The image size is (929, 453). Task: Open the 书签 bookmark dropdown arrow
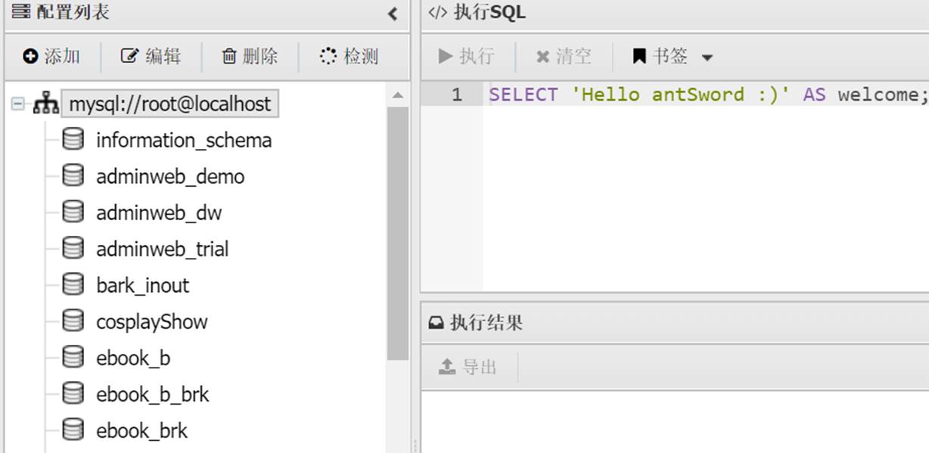pos(707,57)
